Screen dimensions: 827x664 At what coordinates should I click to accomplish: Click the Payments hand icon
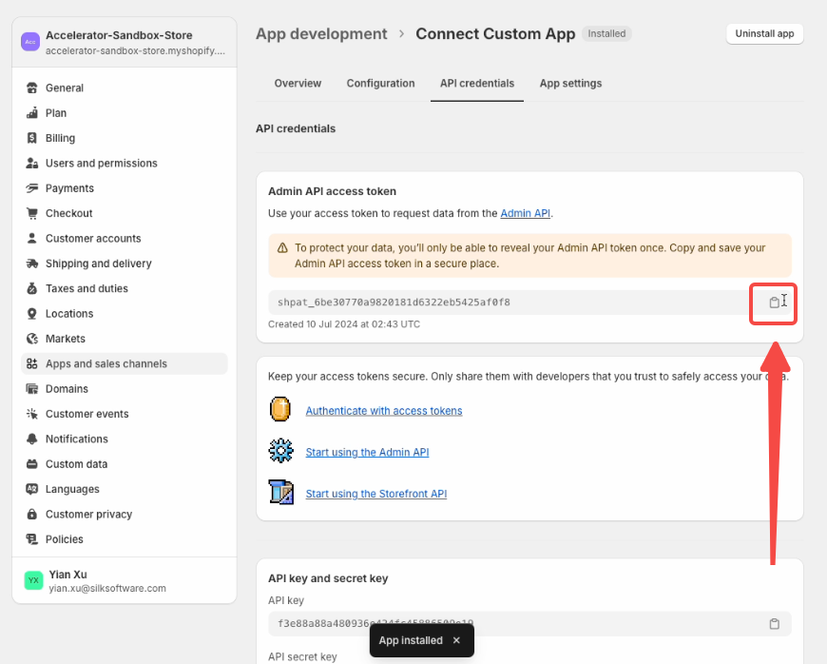coord(32,188)
